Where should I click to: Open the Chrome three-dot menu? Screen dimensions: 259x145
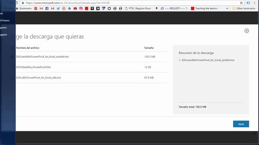(x=255, y=3)
